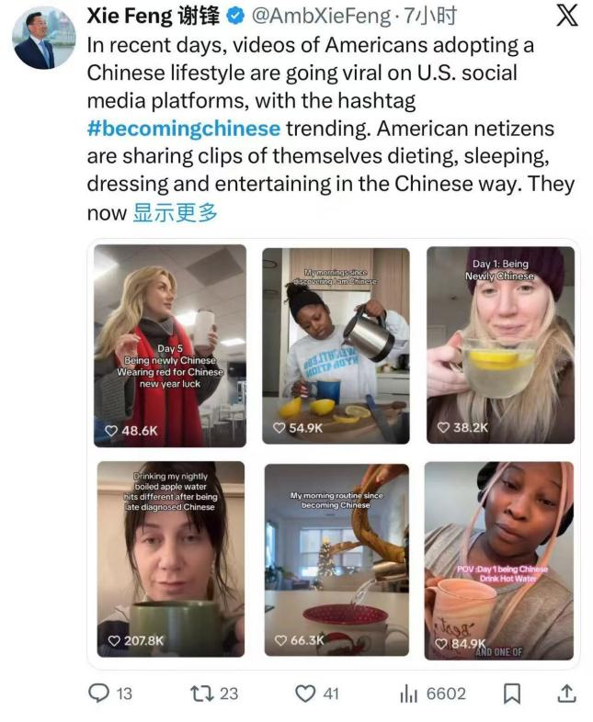Screen dimensions: 593x722
Task: Click the X logo in corner
Action: pyautogui.click(x=566, y=17)
